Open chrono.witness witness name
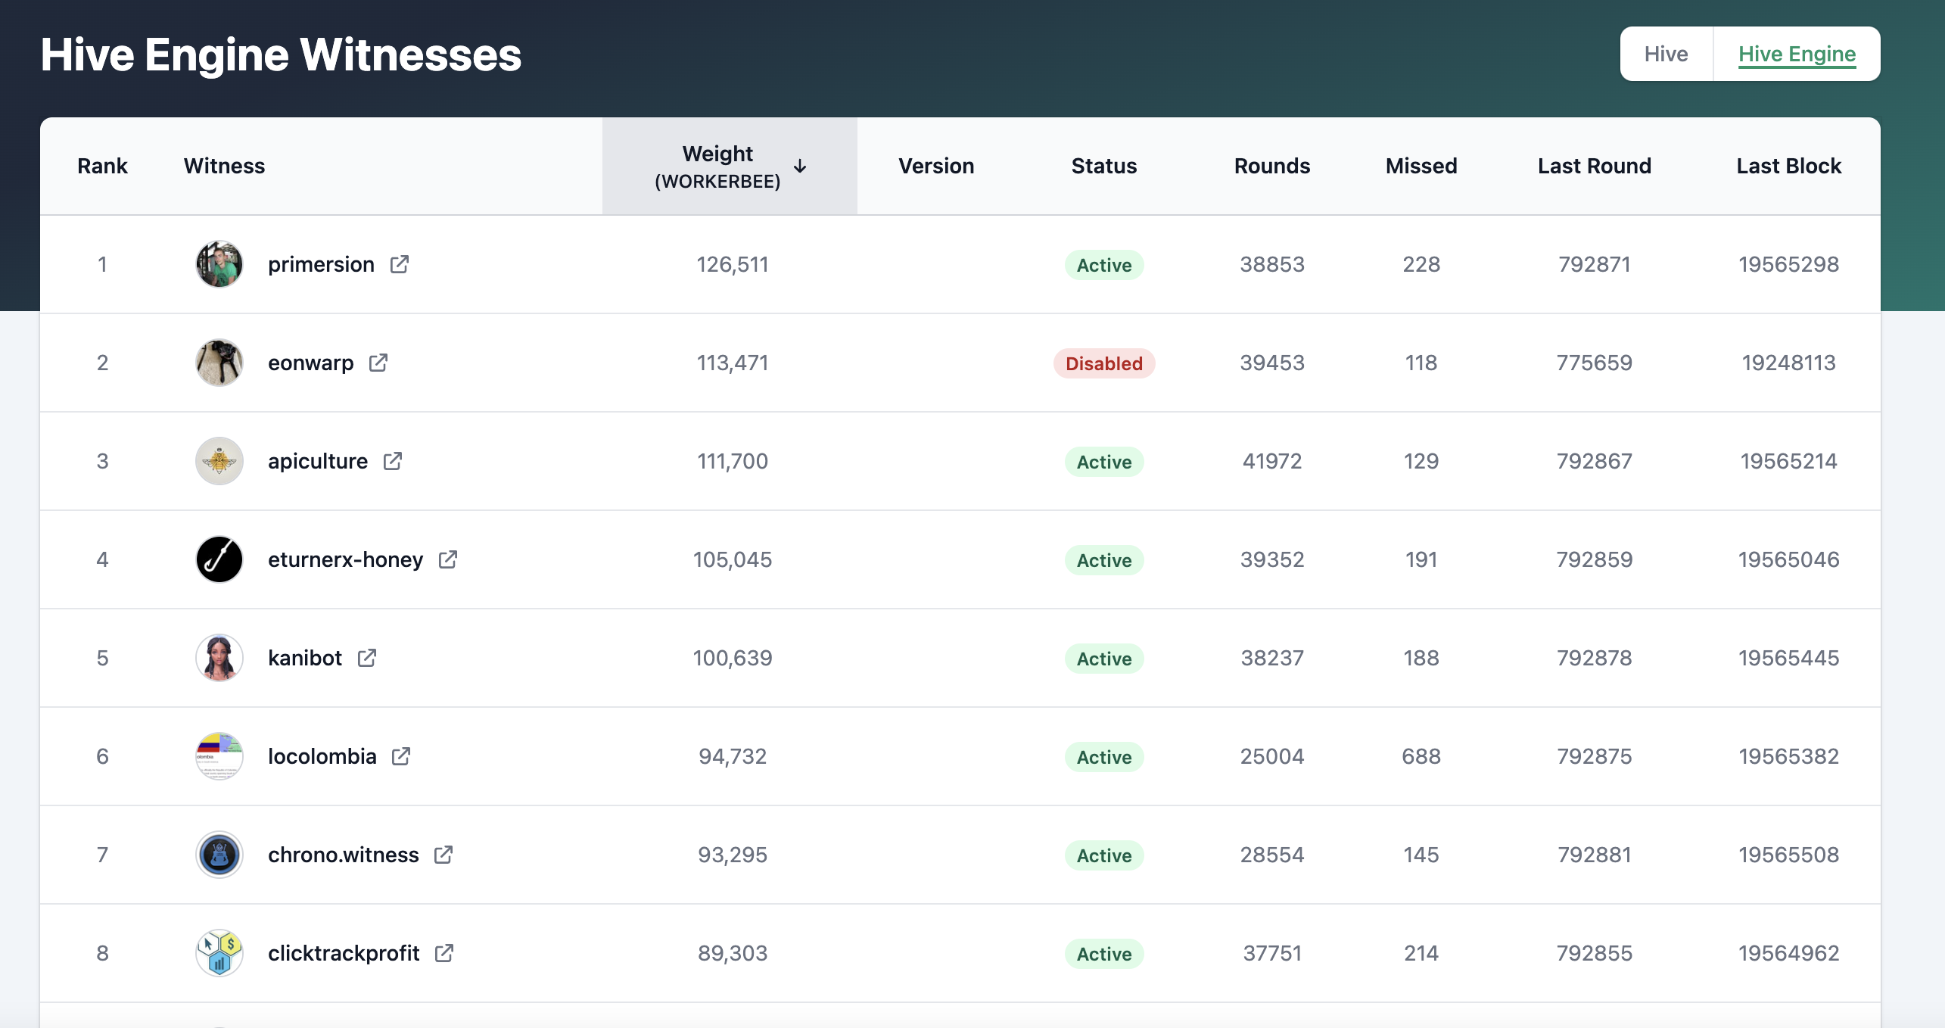This screenshot has width=1945, height=1028. tap(344, 855)
